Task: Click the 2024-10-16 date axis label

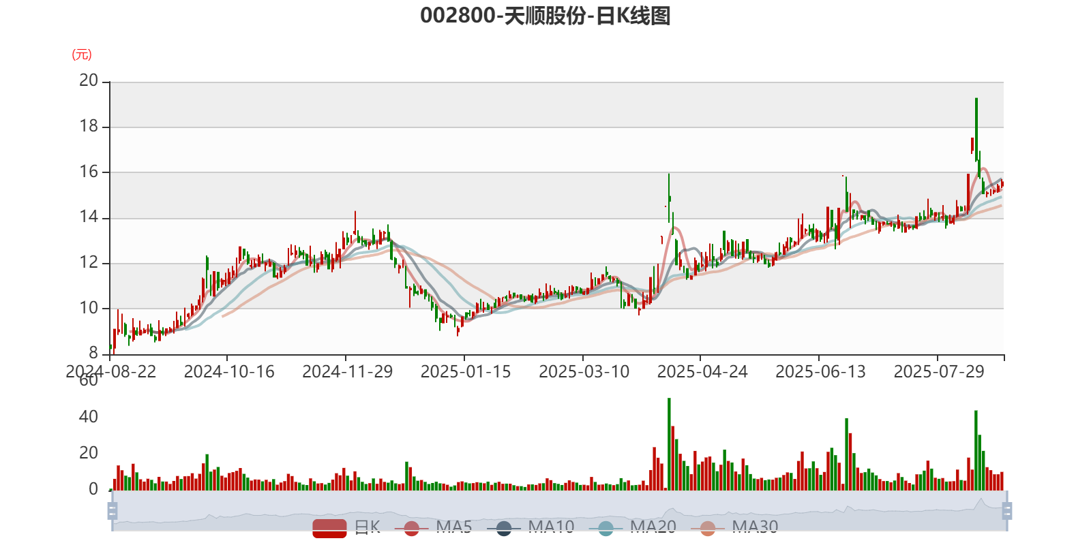Action: pos(229,372)
